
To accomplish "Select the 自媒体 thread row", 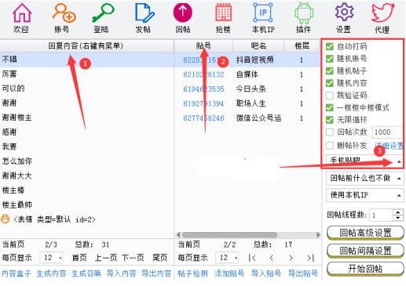I will [x=247, y=74].
